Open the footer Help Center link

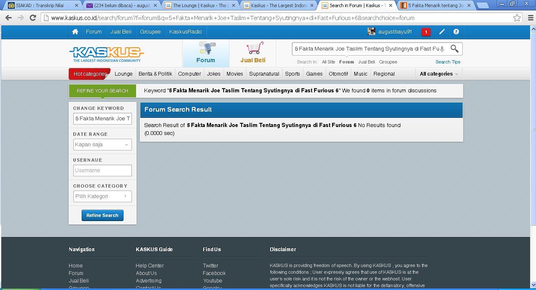[x=149, y=266]
